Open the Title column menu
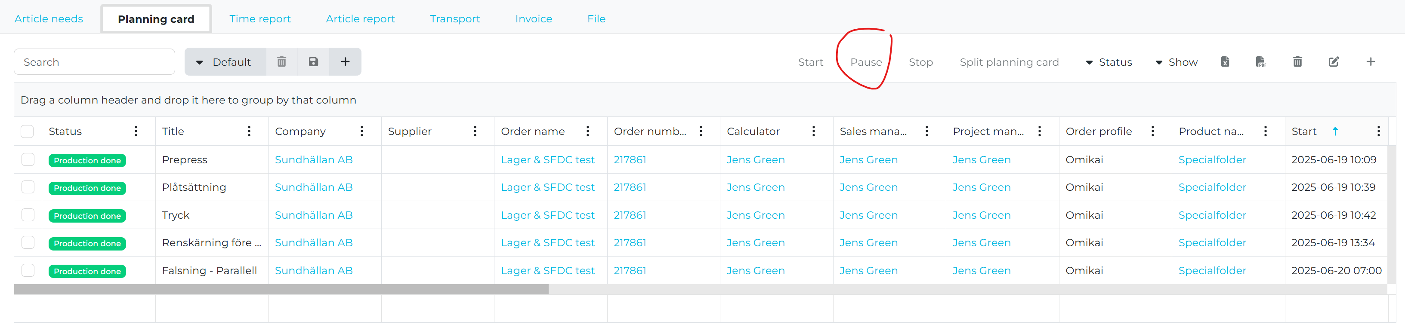The height and width of the screenshot is (327, 1405). pyautogui.click(x=249, y=131)
